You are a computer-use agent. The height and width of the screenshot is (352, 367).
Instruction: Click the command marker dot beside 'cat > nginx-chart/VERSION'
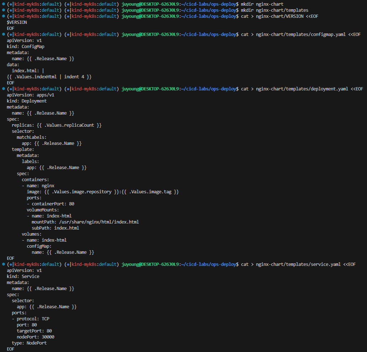click(4, 16)
